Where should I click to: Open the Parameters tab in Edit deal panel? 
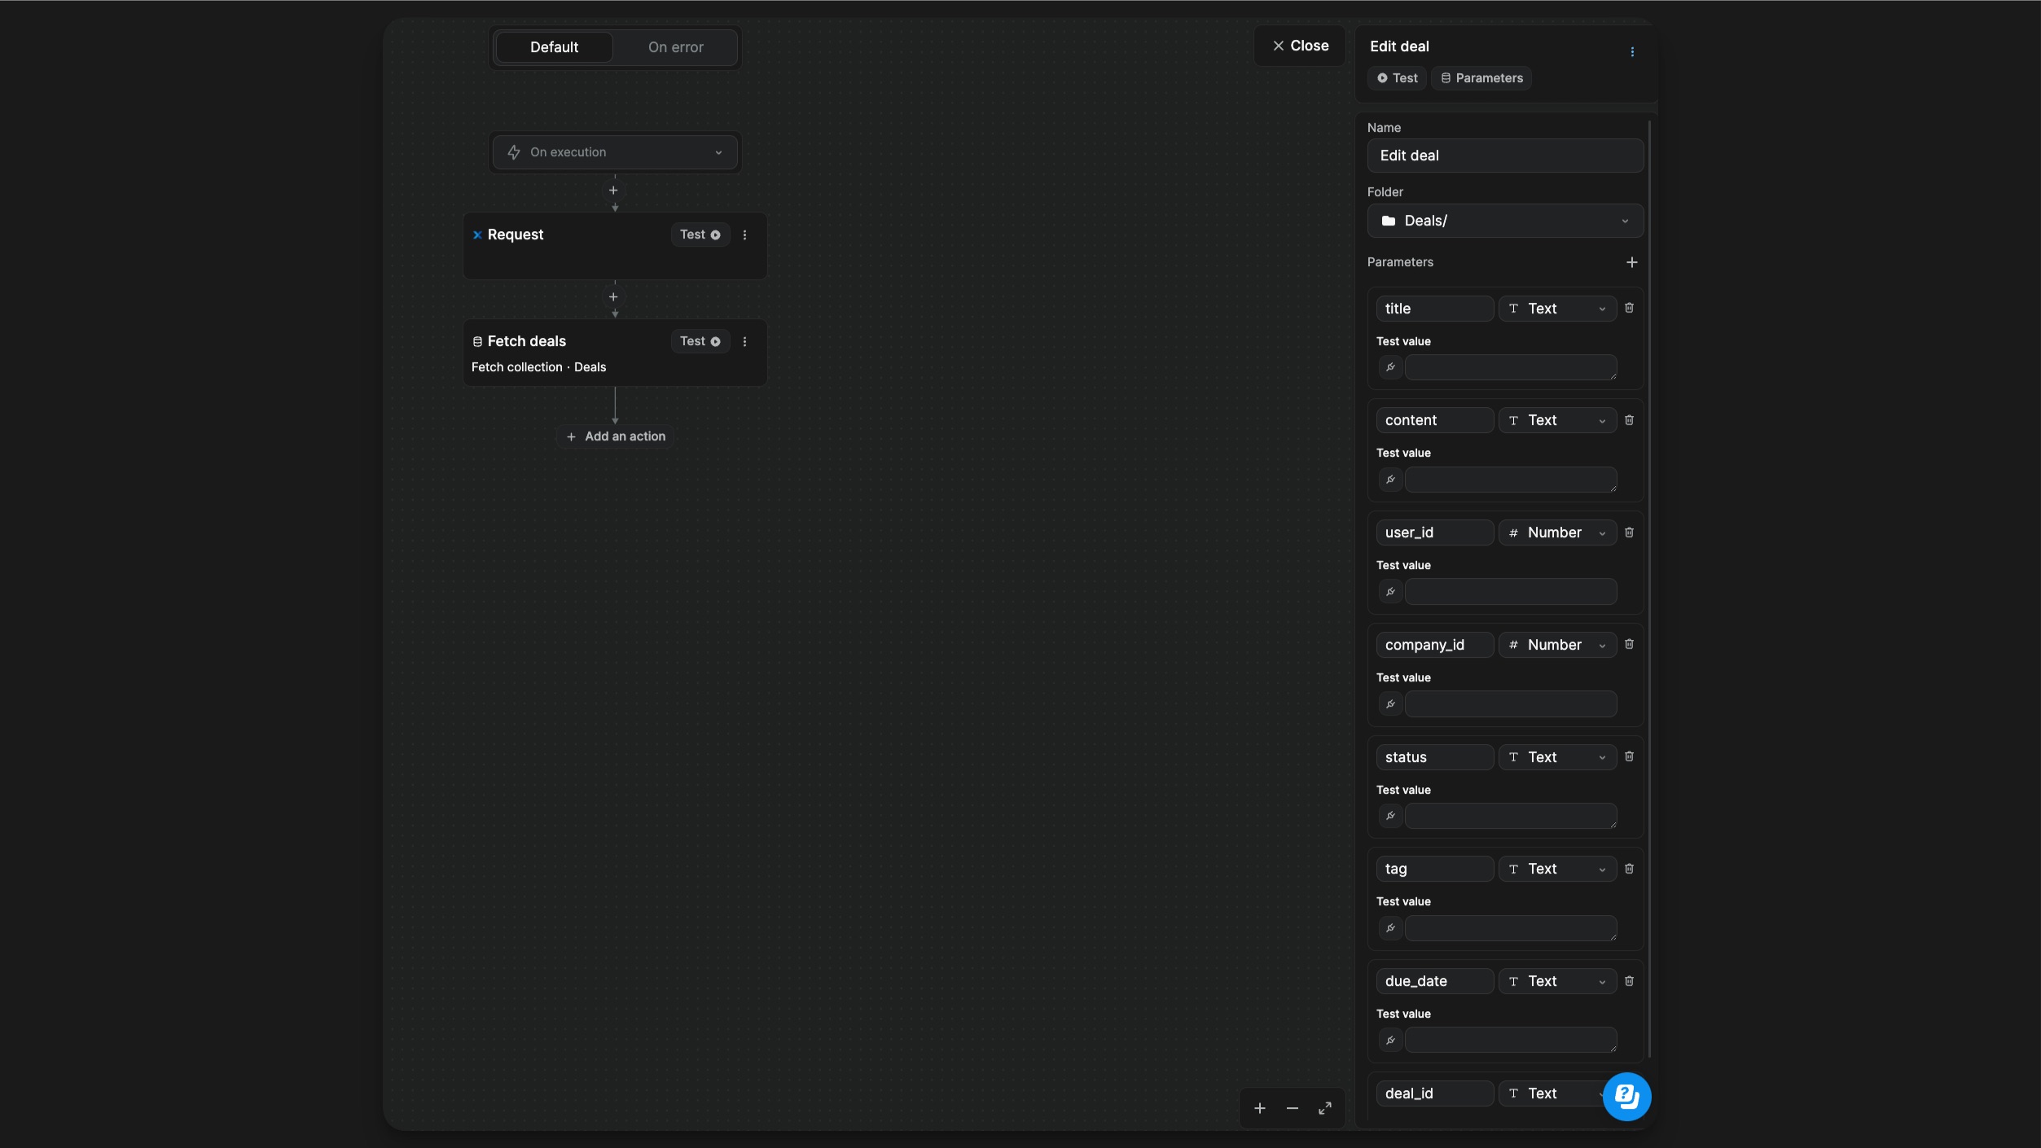1482,78
